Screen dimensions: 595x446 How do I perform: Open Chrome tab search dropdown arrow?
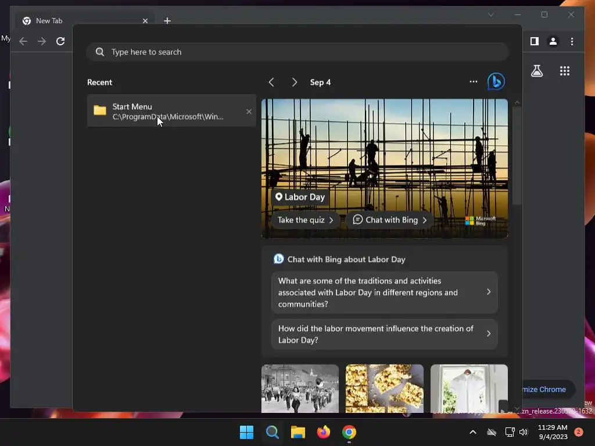click(490, 15)
